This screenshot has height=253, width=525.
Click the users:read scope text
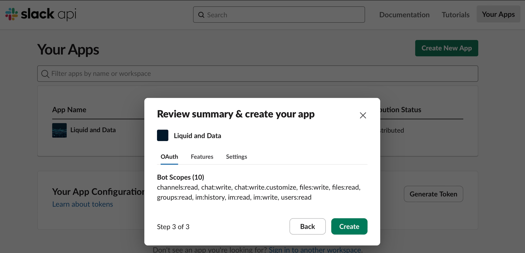pos(296,197)
